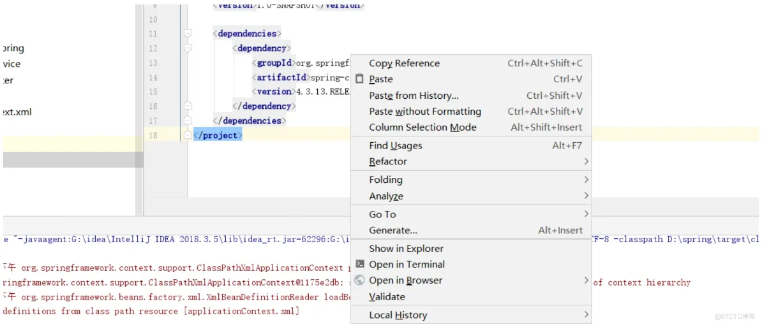Collapse the dependencies tag fold marker on line 11
The width and height of the screenshot is (762, 327).
188,34
